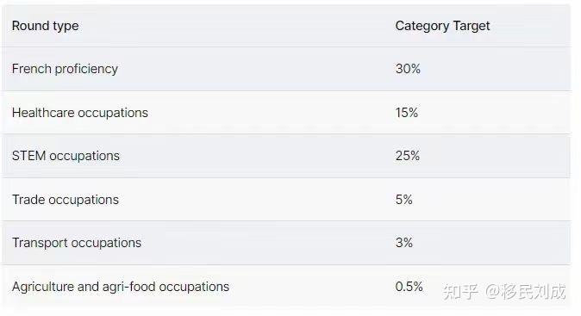Select the STEM occupations row label
Image resolution: width=581 pixels, height=316 pixels.
pos(66,156)
